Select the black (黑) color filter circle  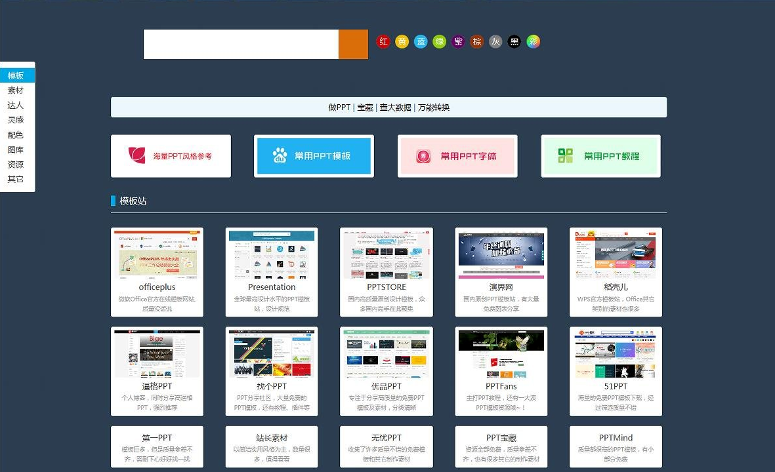514,41
